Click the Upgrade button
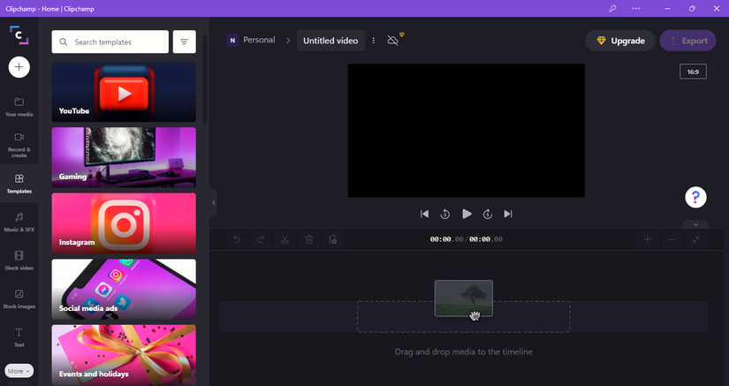729x386 pixels. [620, 41]
